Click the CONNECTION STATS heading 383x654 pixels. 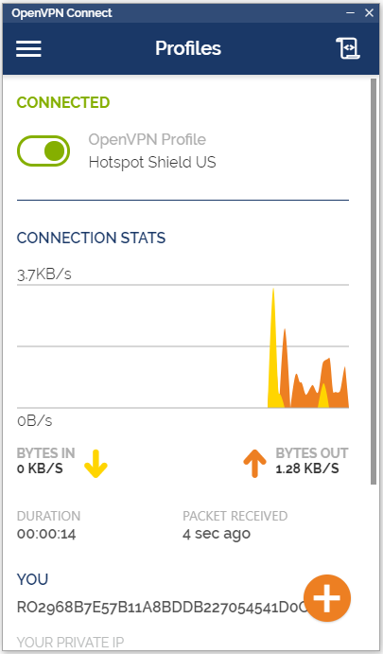click(92, 238)
